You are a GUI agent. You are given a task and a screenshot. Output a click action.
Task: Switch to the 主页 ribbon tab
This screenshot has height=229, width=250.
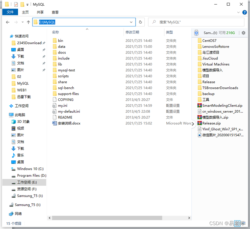point(25,12)
